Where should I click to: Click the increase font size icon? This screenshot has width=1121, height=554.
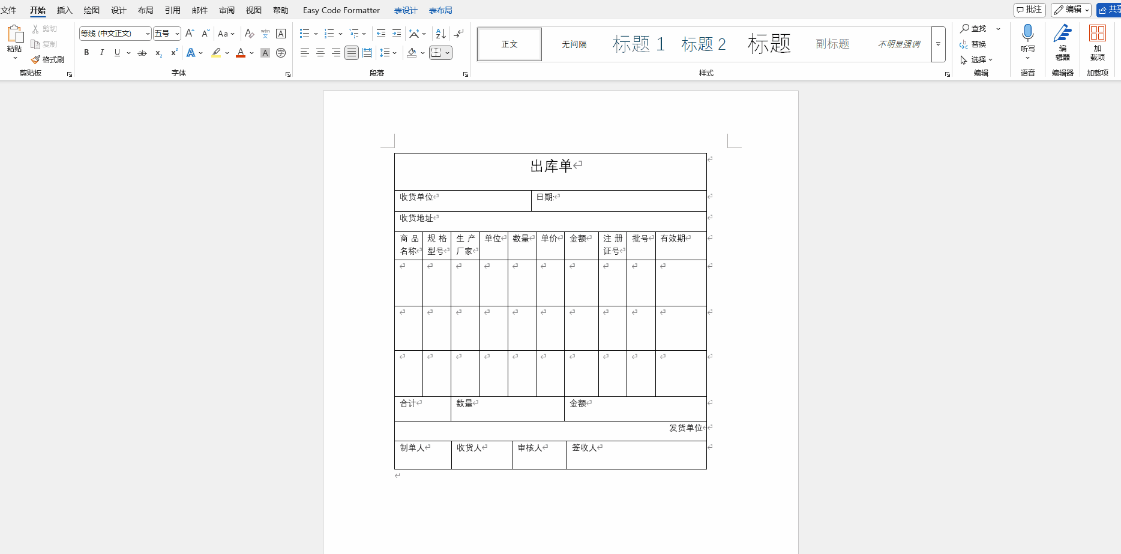point(190,34)
